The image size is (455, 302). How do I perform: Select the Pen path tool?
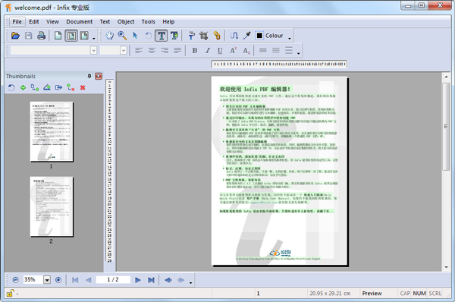(x=234, y=36)
